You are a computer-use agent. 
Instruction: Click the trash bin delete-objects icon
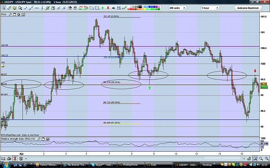[75, 8]
